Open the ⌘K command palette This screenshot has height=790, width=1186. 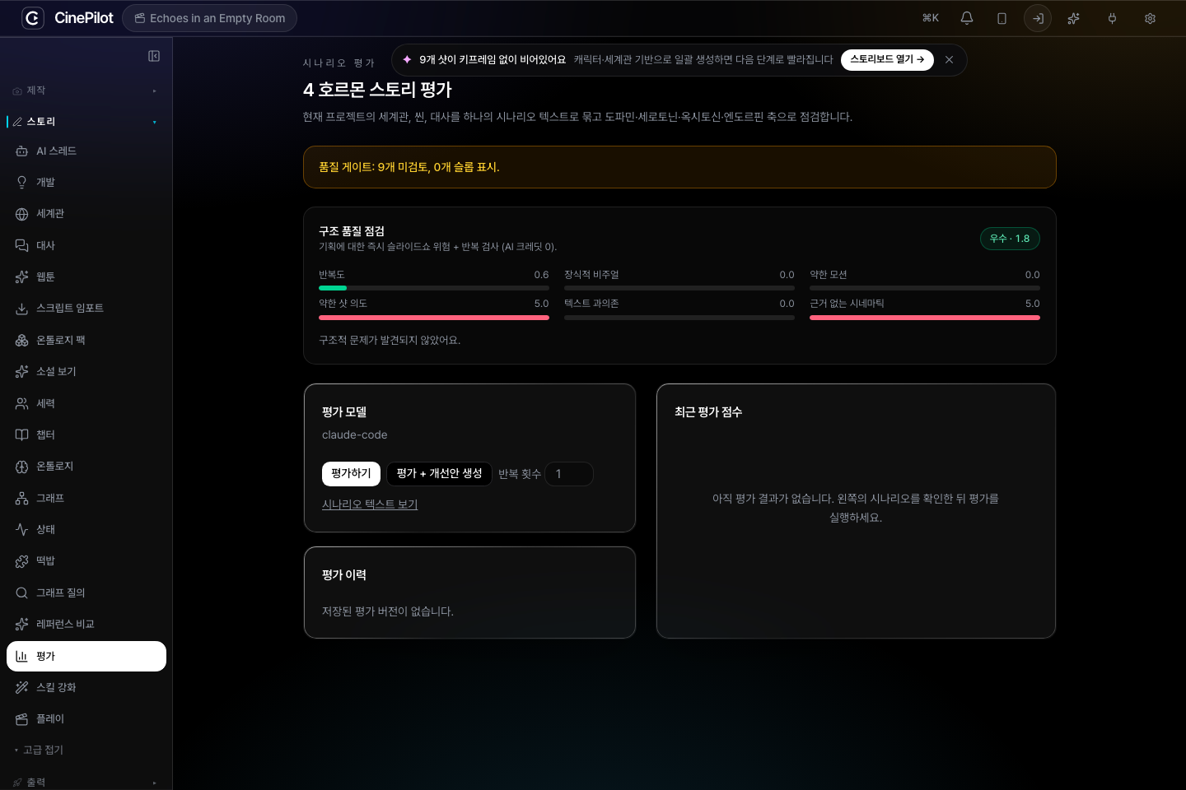click(x=930, y=18)
